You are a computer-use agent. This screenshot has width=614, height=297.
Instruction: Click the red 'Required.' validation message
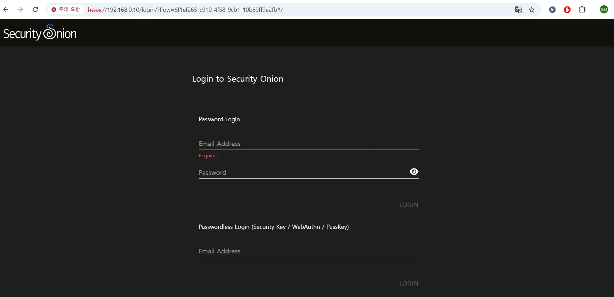pyautogui.click(x=209, y=156)
